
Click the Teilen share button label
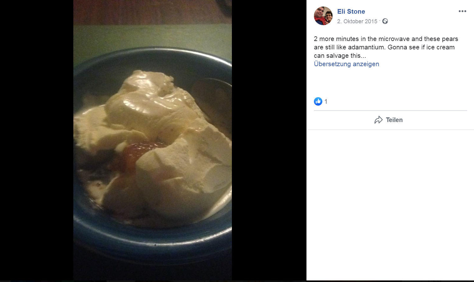[394, 120]
